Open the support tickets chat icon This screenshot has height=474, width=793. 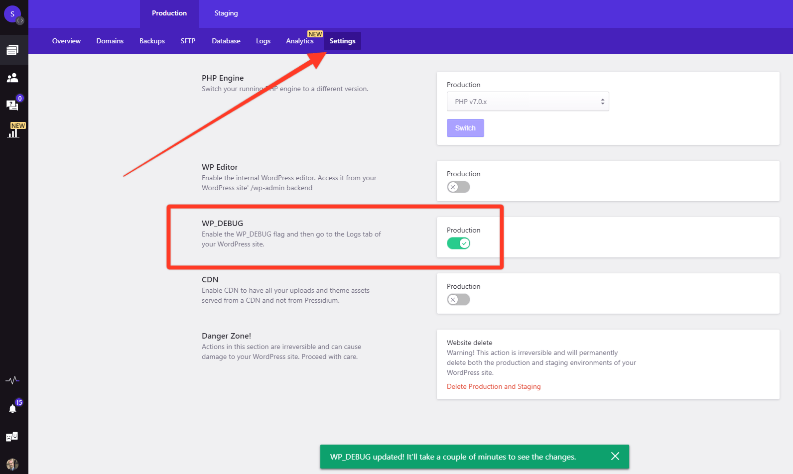coord(12,105)
